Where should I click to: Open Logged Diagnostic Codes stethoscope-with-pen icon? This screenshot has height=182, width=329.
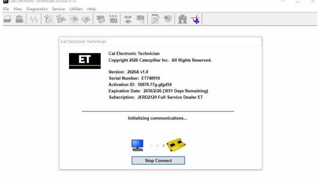click(61, 19)
